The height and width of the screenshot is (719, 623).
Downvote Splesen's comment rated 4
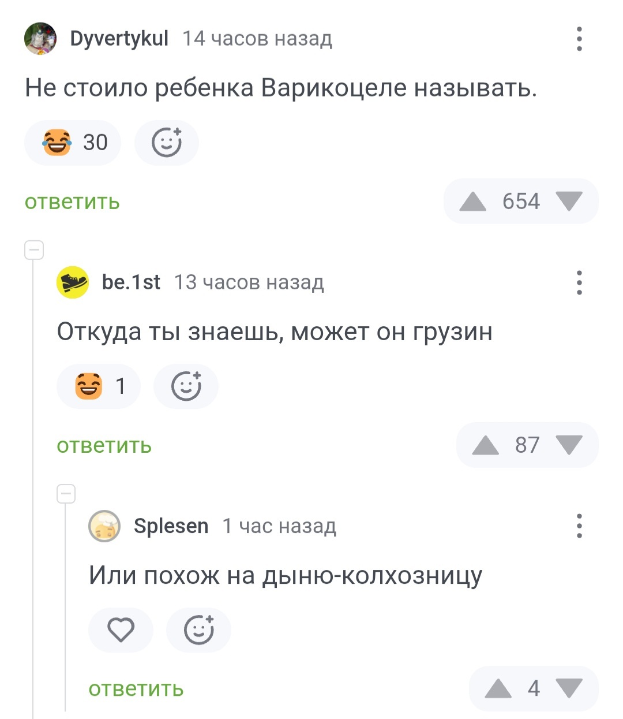pos(569,688)
